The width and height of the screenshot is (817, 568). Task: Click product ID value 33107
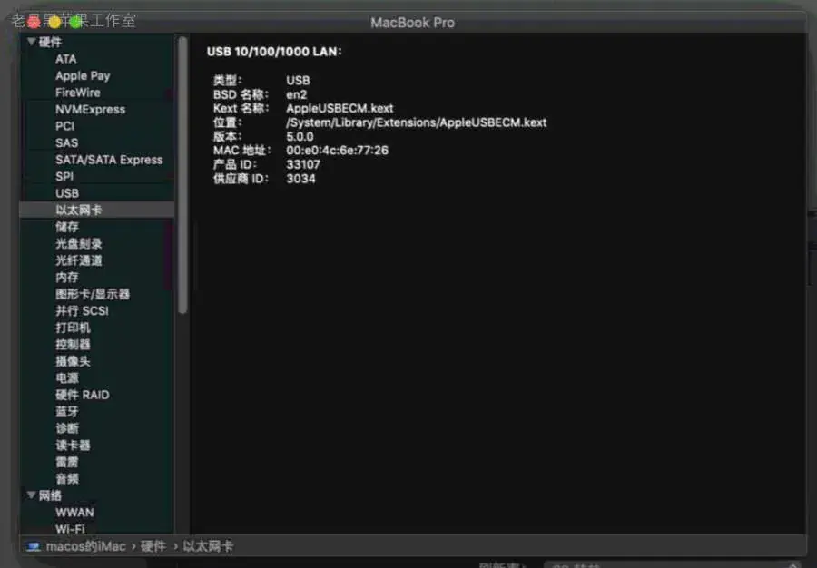click(303, 164)
